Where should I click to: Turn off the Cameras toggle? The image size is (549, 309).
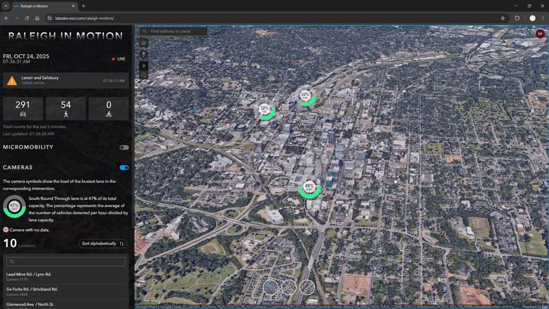[124, 168]
